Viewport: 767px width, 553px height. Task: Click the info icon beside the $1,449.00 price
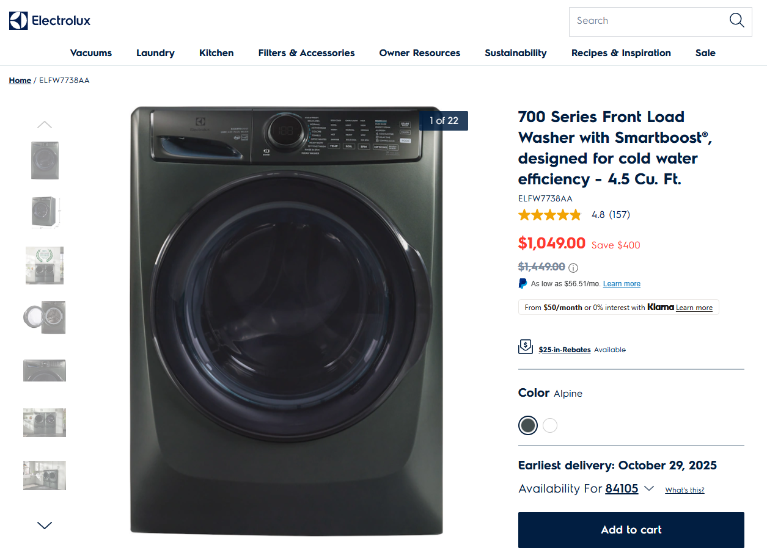tap(572, 267)
